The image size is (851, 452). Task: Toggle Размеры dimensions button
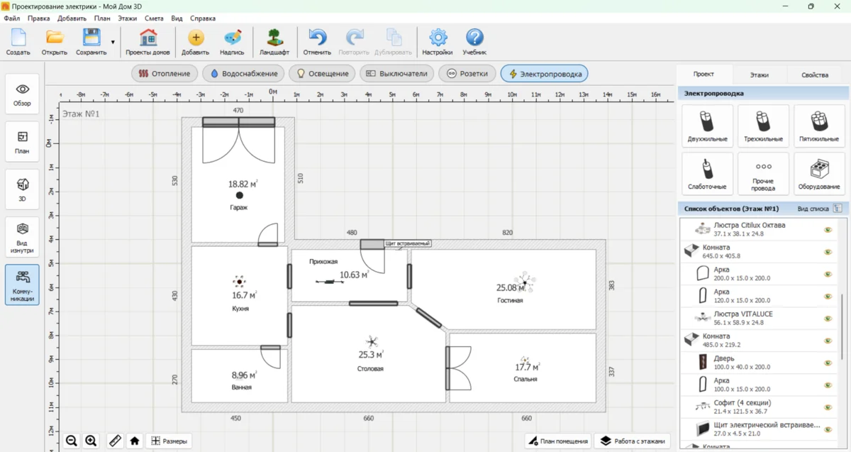(x=169, y=441)
